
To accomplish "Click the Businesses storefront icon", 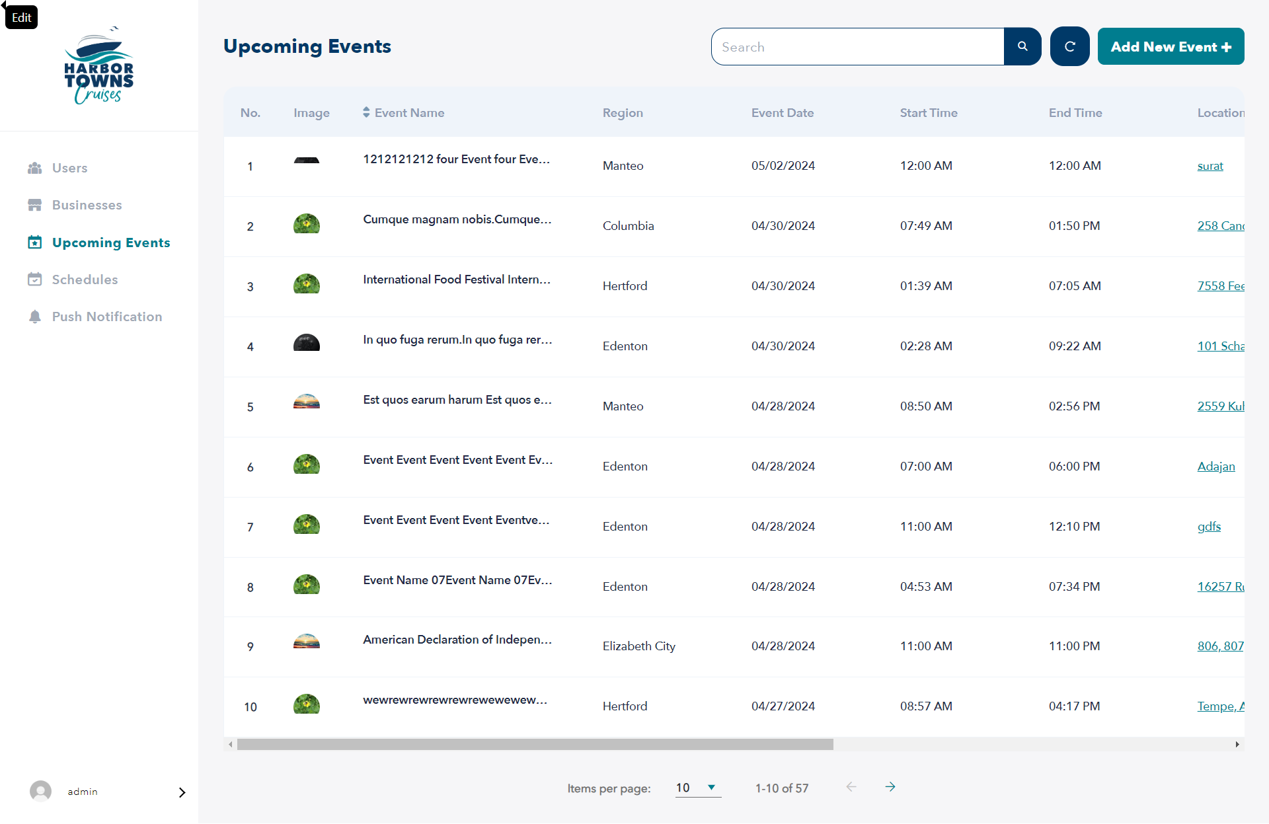I will 35,205.
